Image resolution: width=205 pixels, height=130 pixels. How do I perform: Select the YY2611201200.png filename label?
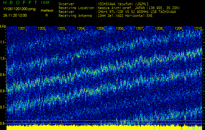[x=15, y=9]
